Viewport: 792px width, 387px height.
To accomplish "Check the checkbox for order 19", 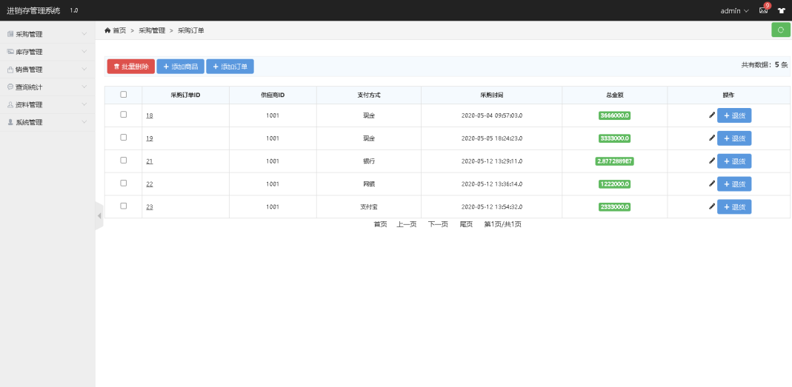I will [x=124, y=138].
